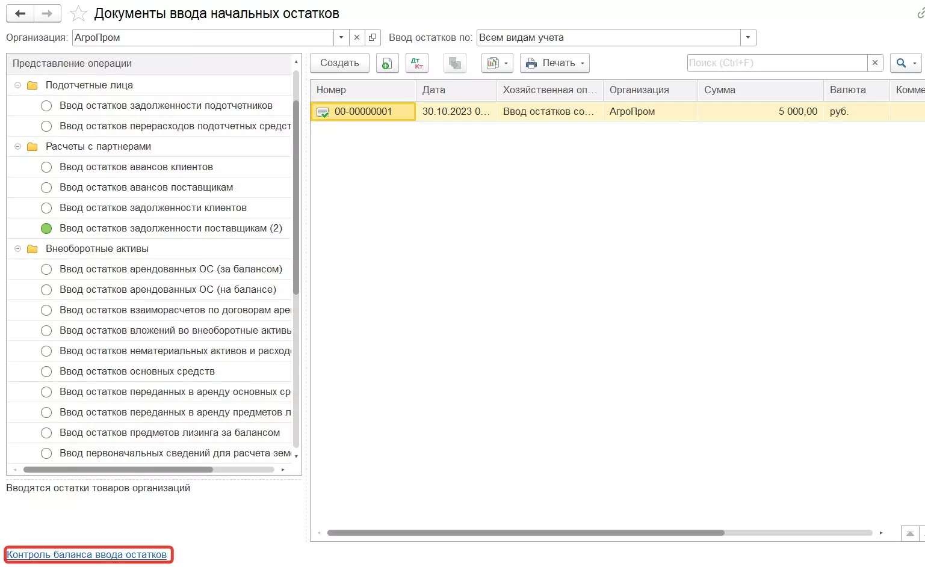Open the Печать menu
This screenshot has width=925, height=567.
click(x=554, y=63)
